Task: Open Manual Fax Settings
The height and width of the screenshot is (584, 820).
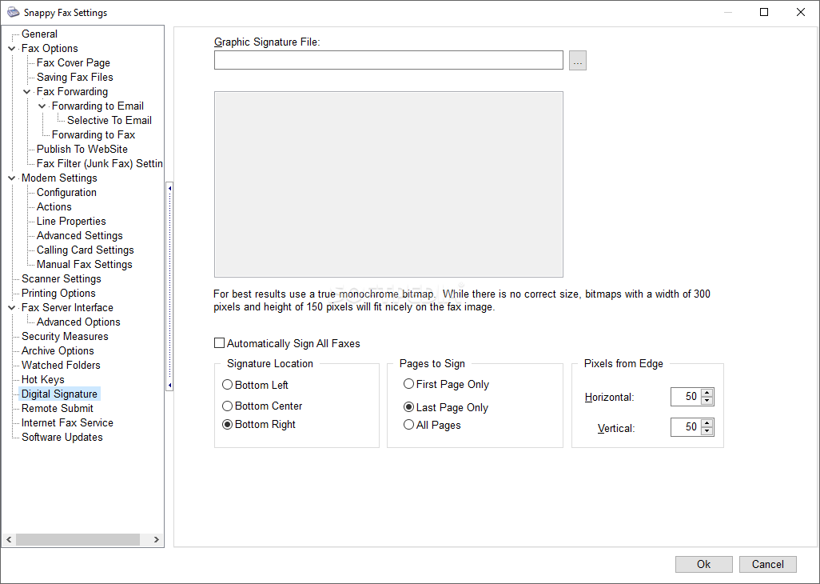Action: [x=84, y=264]
